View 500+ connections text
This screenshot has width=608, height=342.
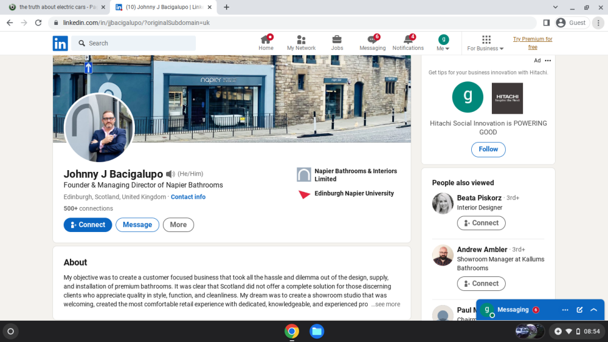[x=88, y=208]
